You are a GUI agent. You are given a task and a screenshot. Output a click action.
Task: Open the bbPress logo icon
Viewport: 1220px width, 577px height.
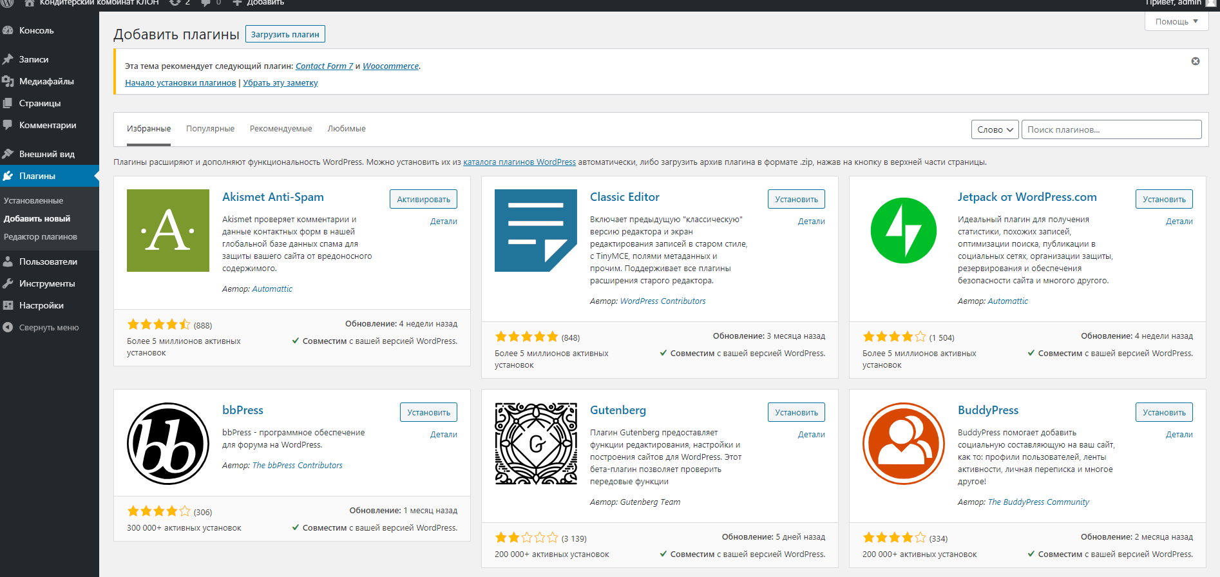[x=168, y=444]
